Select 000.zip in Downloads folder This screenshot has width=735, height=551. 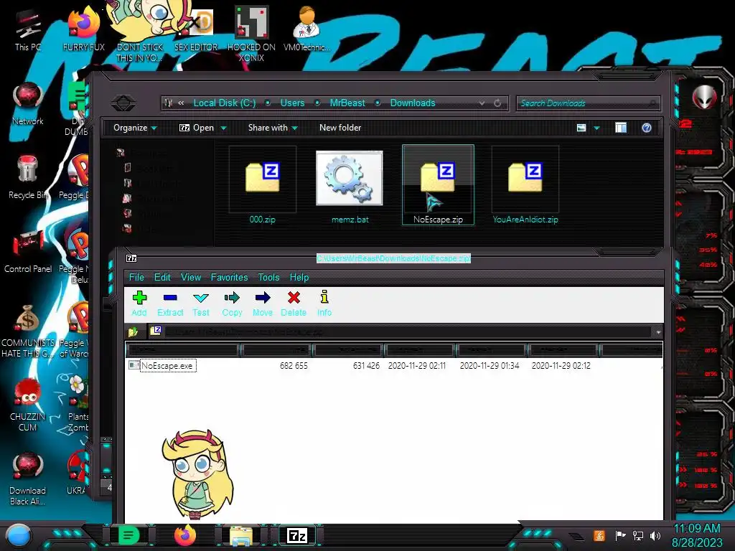coord(263,186)
